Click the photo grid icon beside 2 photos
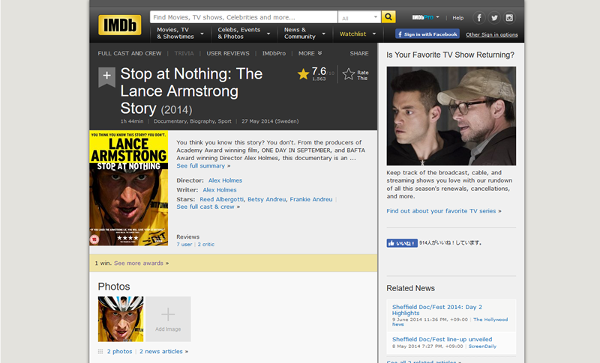The image size is (600, 363). 100,352
